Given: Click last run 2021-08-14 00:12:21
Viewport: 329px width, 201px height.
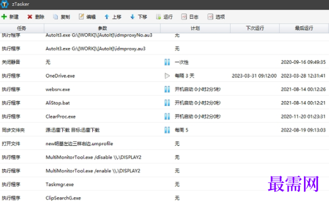Looking at the screenshot, I should tap(303, 103).
